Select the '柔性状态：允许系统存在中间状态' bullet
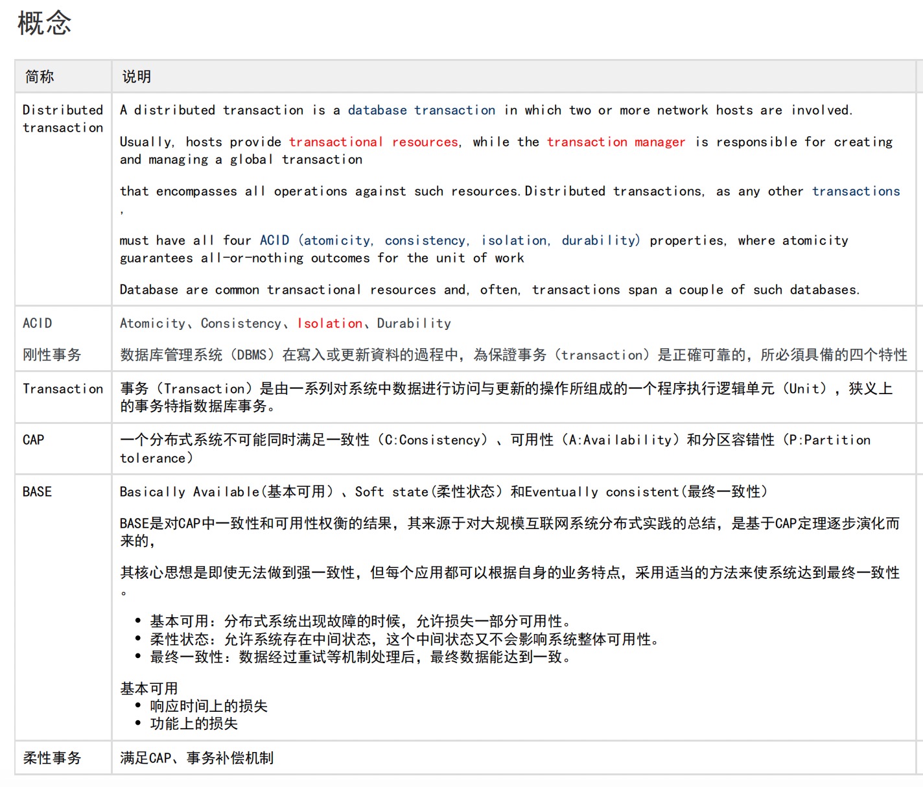The height and width of the screenshot is (787, 923). click(x=404, y=639)
